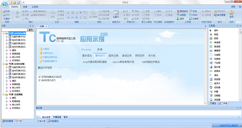Open the 插件 plugin tool
The image size is (242, 128).
coord(180,19)
